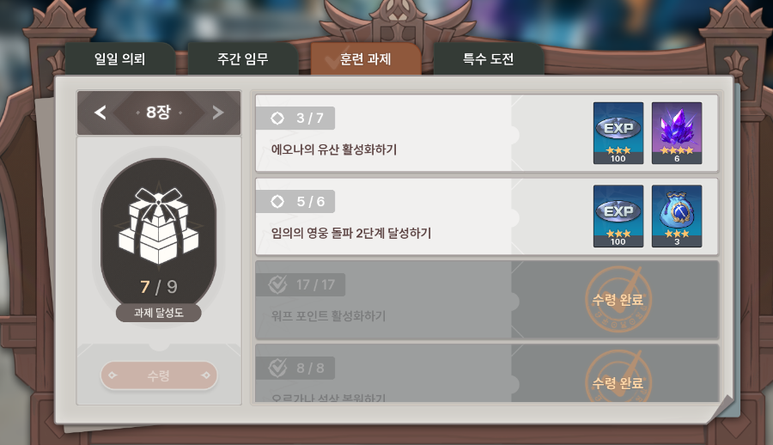Toggle the completed checkmark at 8 / 8
This screenshot has width=773, height=445.
[x=277, y=368]
